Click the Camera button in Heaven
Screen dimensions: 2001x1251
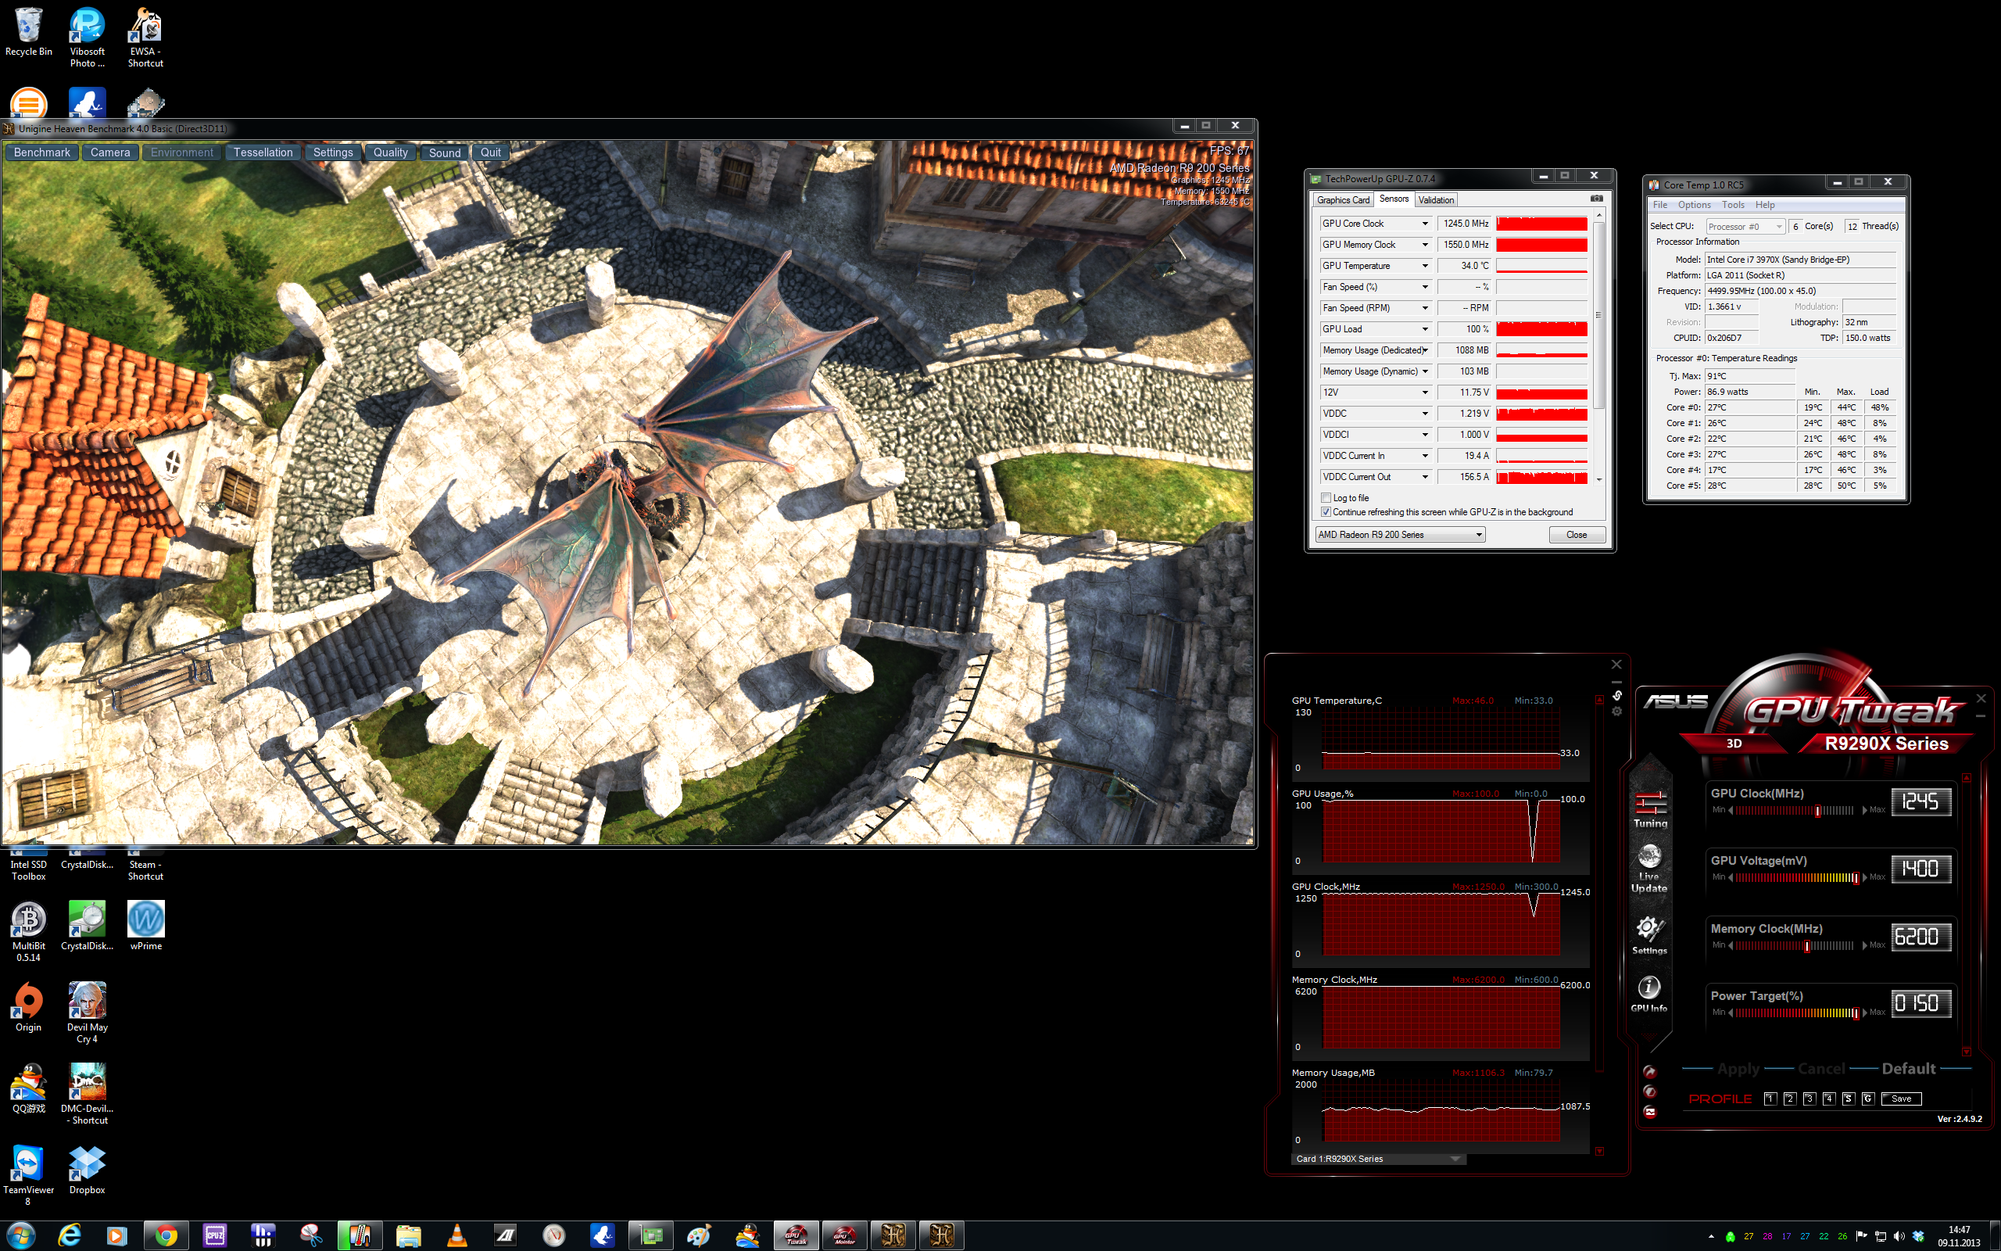pos(110,152)
